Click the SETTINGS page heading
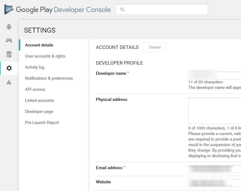 click(40, 30)
